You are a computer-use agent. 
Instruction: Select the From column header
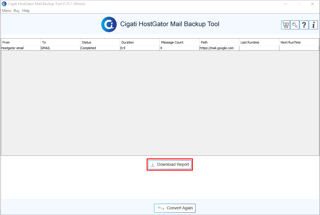(x=21, y=42)
